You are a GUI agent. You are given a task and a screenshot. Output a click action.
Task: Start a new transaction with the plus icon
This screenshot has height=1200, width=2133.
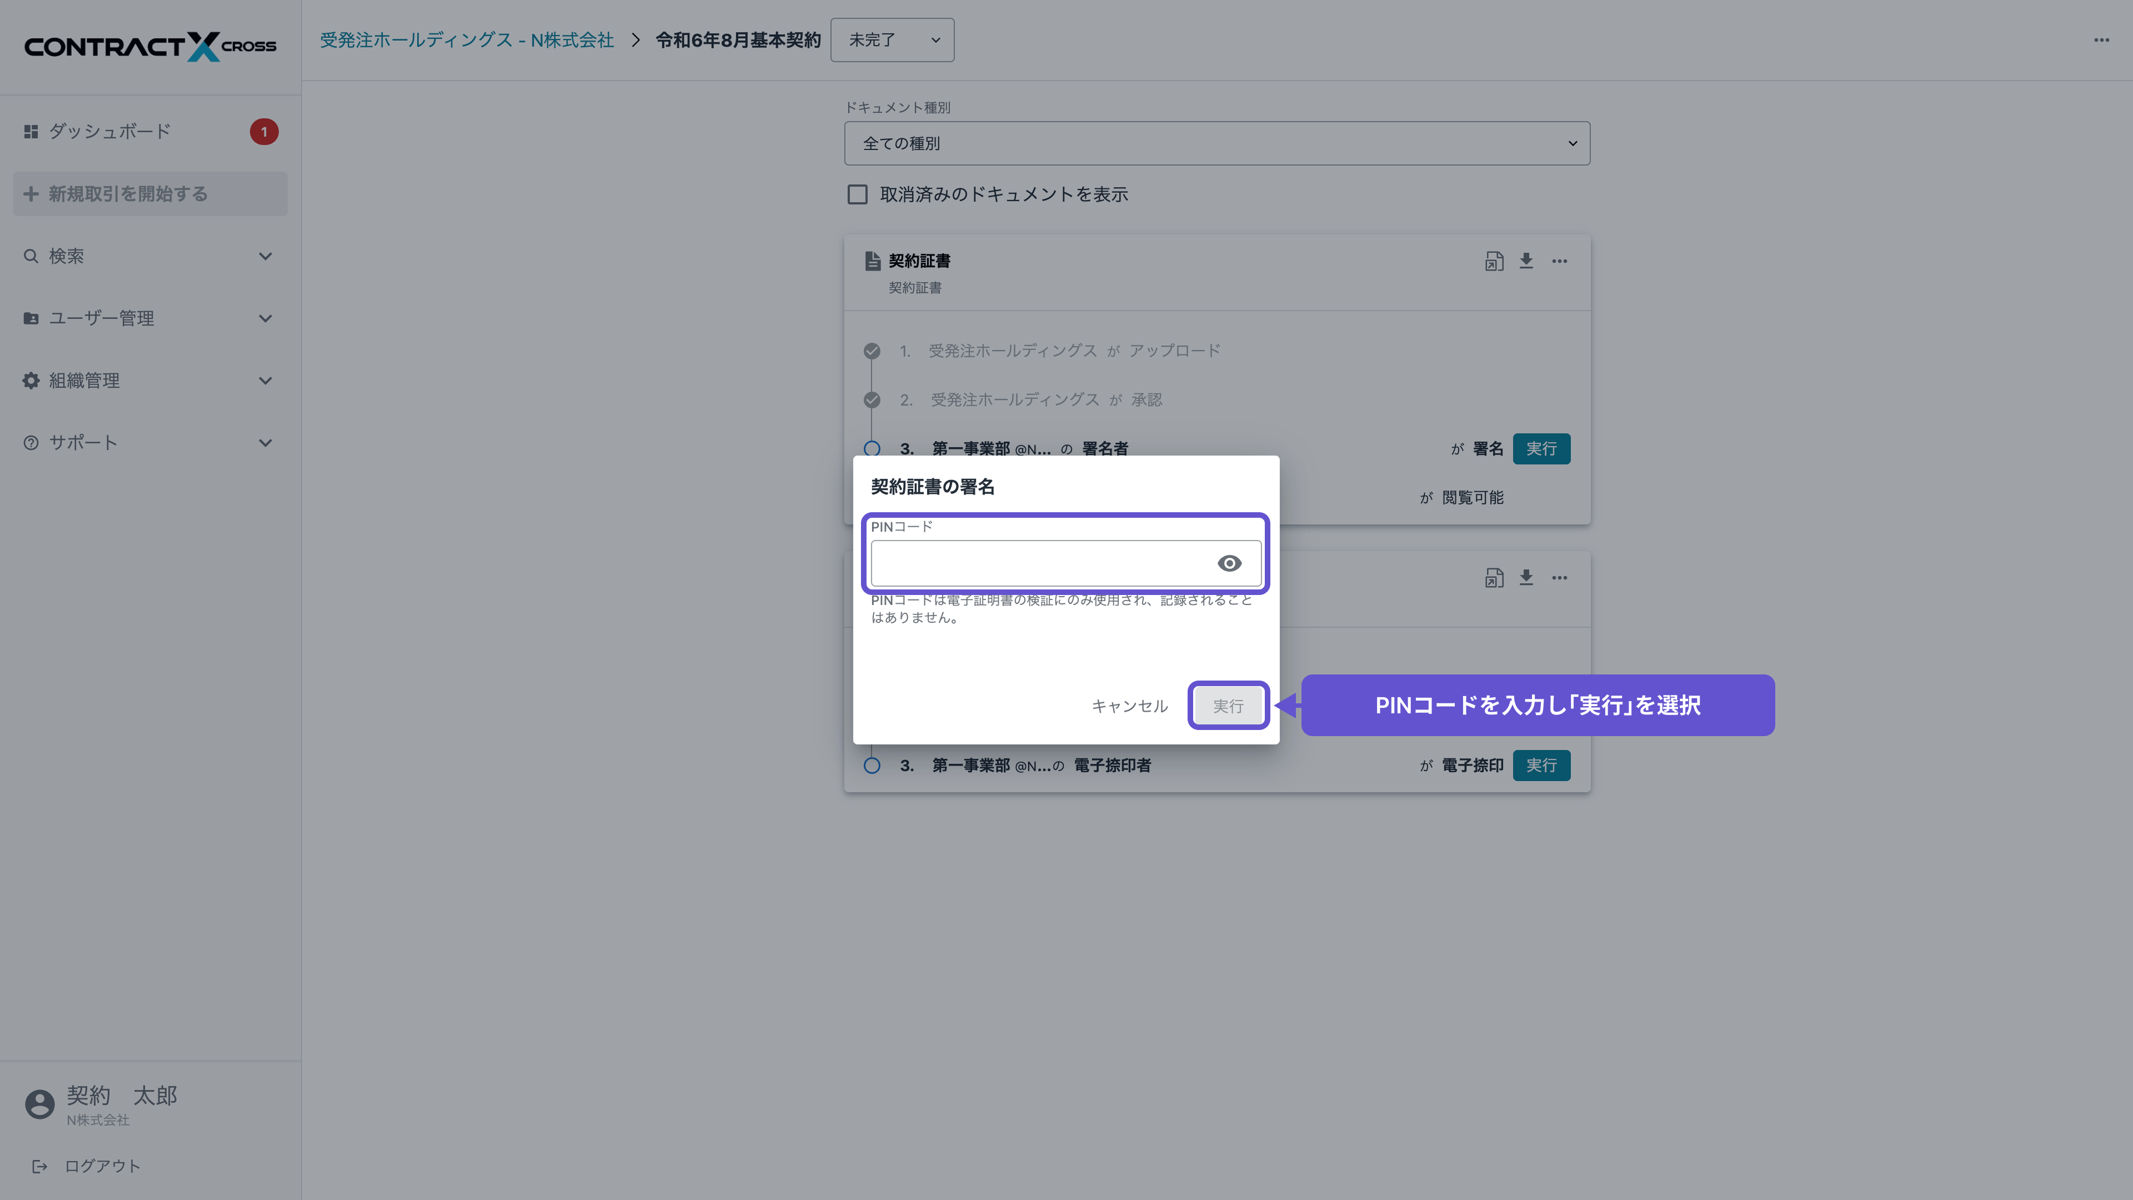pyautogui.click(x=31, y=194)
